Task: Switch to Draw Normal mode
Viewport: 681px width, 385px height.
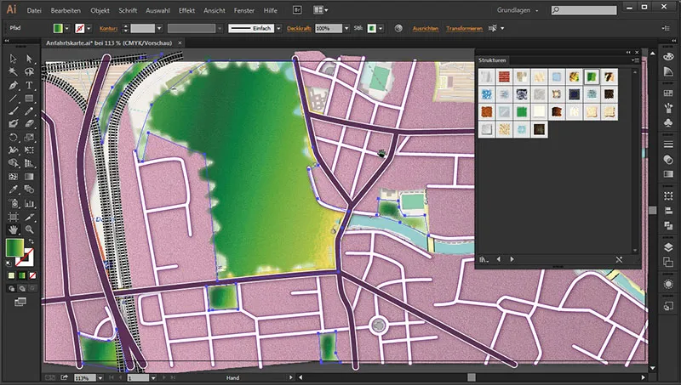Action: coord(12,288)
